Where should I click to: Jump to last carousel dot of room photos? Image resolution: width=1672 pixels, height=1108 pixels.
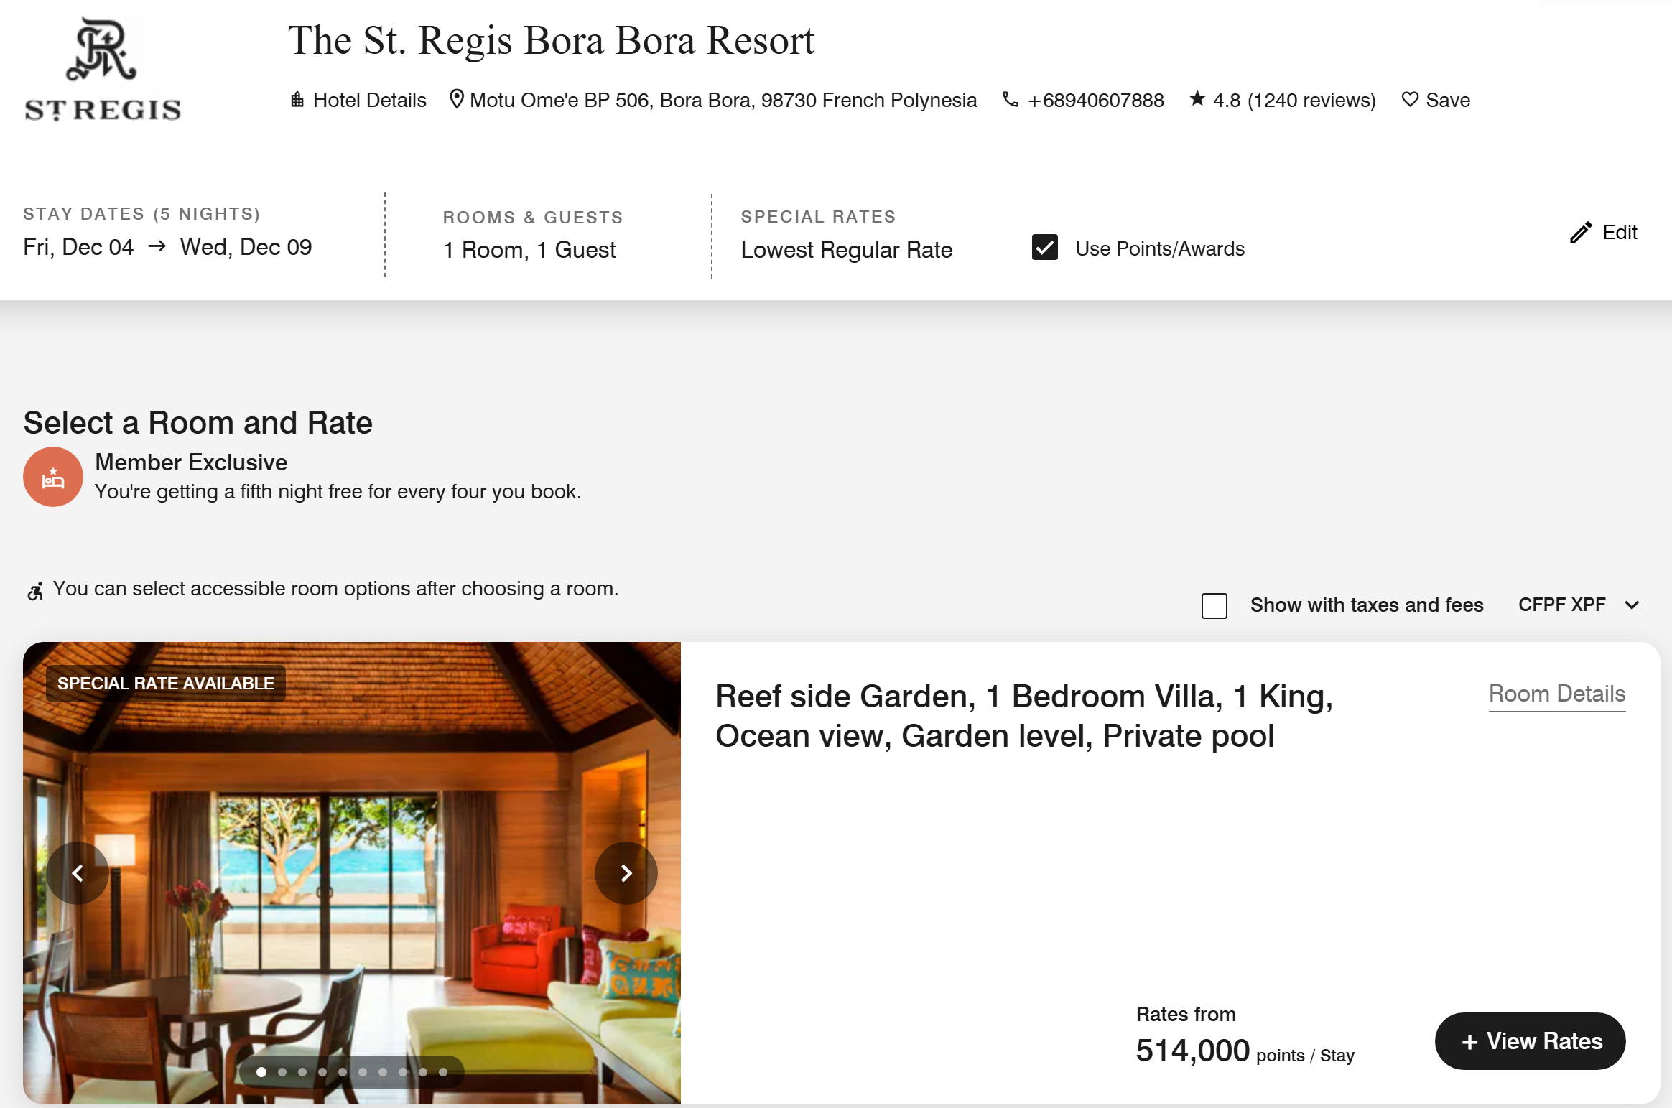point(443,1072)
